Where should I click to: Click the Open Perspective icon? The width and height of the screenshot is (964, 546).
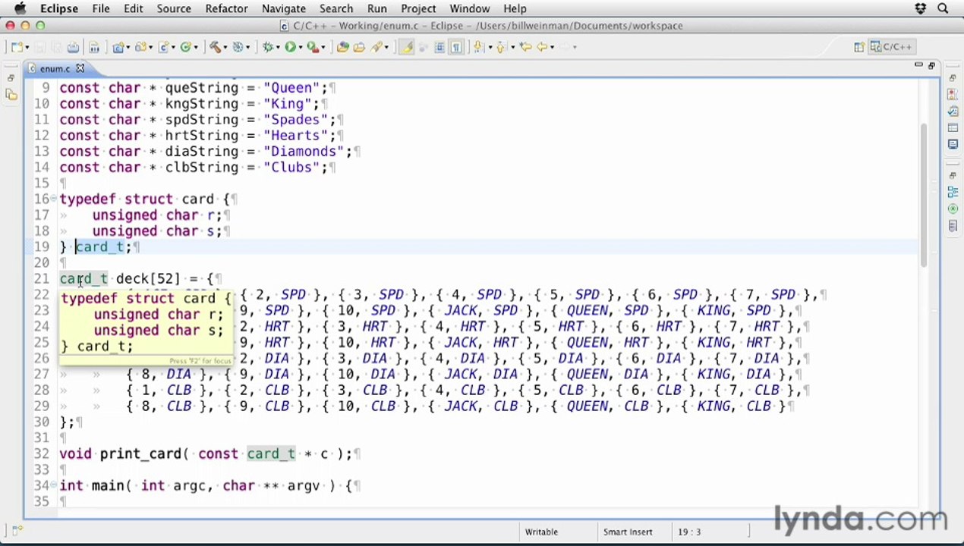tap(858, 47)
